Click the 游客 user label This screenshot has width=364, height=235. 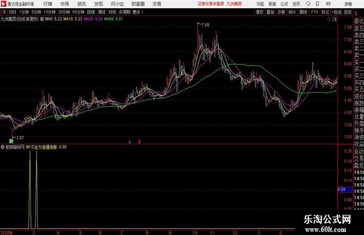pos(348,4)
